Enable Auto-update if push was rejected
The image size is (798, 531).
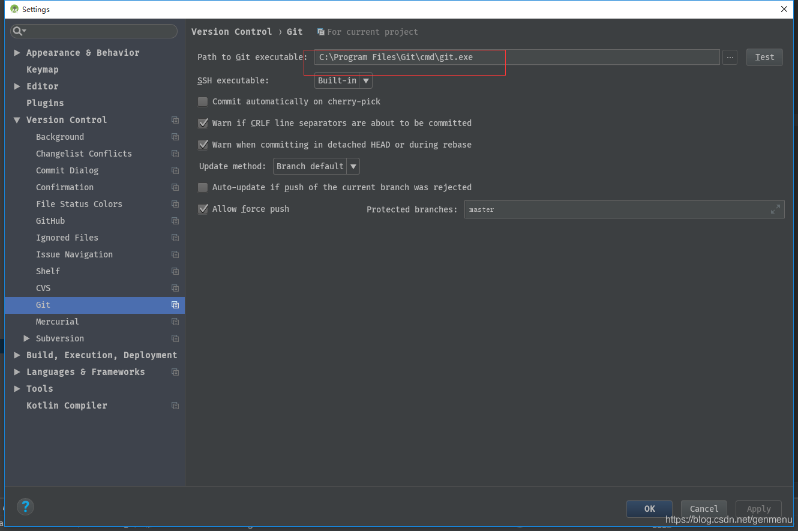click(203, 187)
